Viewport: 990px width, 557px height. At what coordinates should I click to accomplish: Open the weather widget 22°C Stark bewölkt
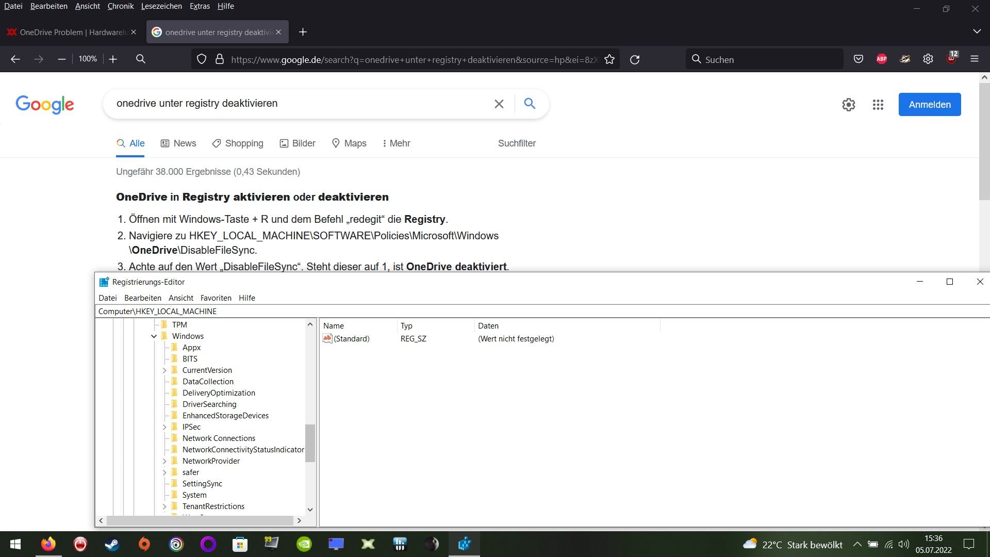[793, 544]
